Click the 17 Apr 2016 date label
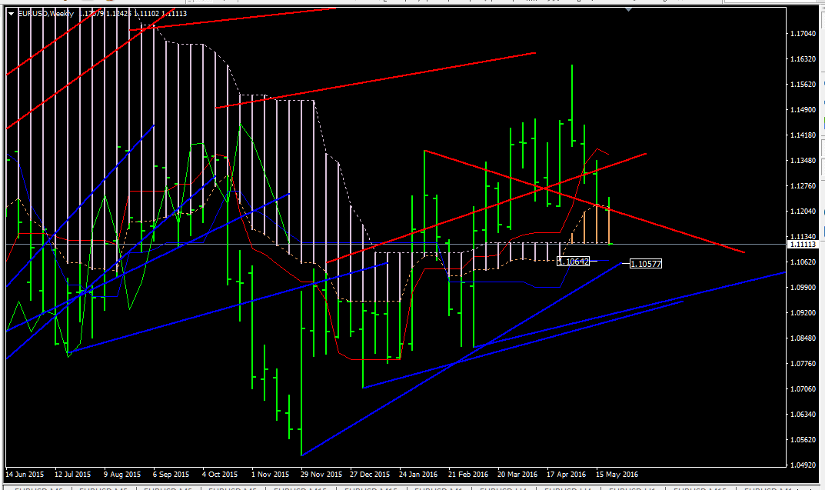 tap(566, 474)
